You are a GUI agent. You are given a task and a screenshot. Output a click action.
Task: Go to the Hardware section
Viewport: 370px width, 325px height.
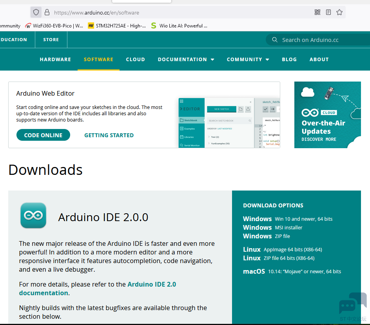pyautogui.click(x=55, y=60)
